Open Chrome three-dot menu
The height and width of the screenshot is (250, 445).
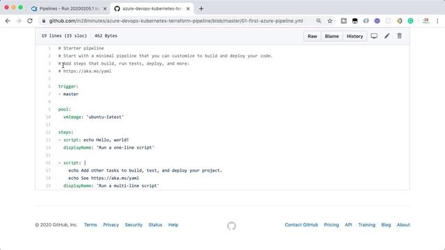point(437,21)
